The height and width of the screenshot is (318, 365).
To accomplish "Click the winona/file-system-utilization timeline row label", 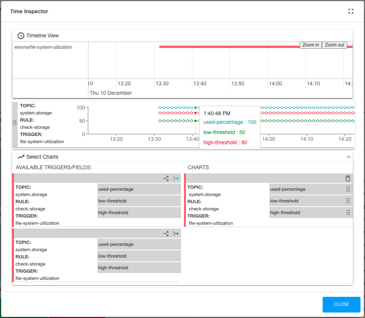I will (x=43, y=47).
